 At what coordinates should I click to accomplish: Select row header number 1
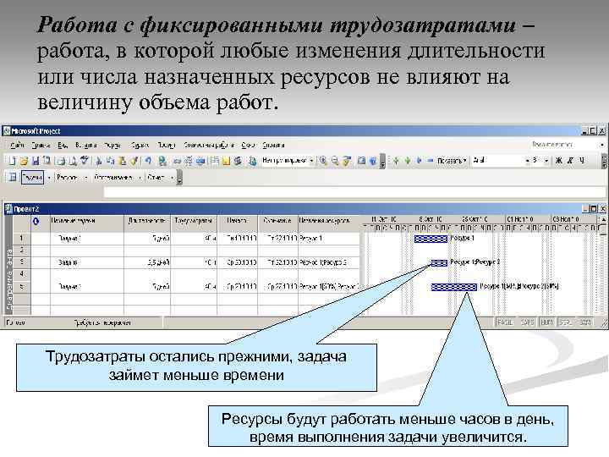coord(22,238)
